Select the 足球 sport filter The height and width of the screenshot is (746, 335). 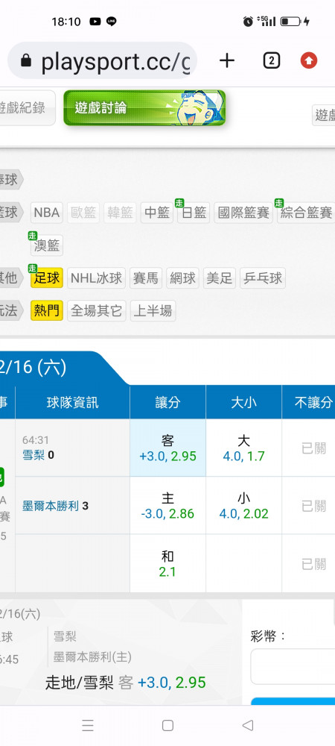[x=47, y=278]
